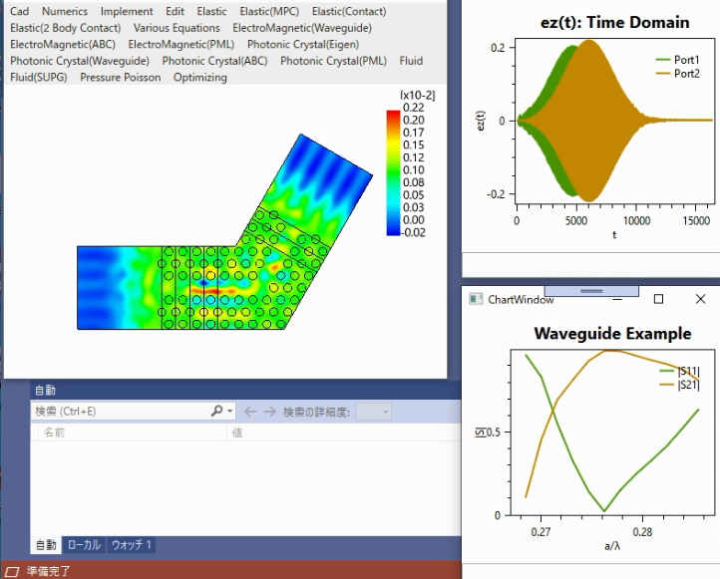This screenshot has width=720, height=579.
Task: Open the Cad menu
Action: pyautogui.click(x=19, y=11)
